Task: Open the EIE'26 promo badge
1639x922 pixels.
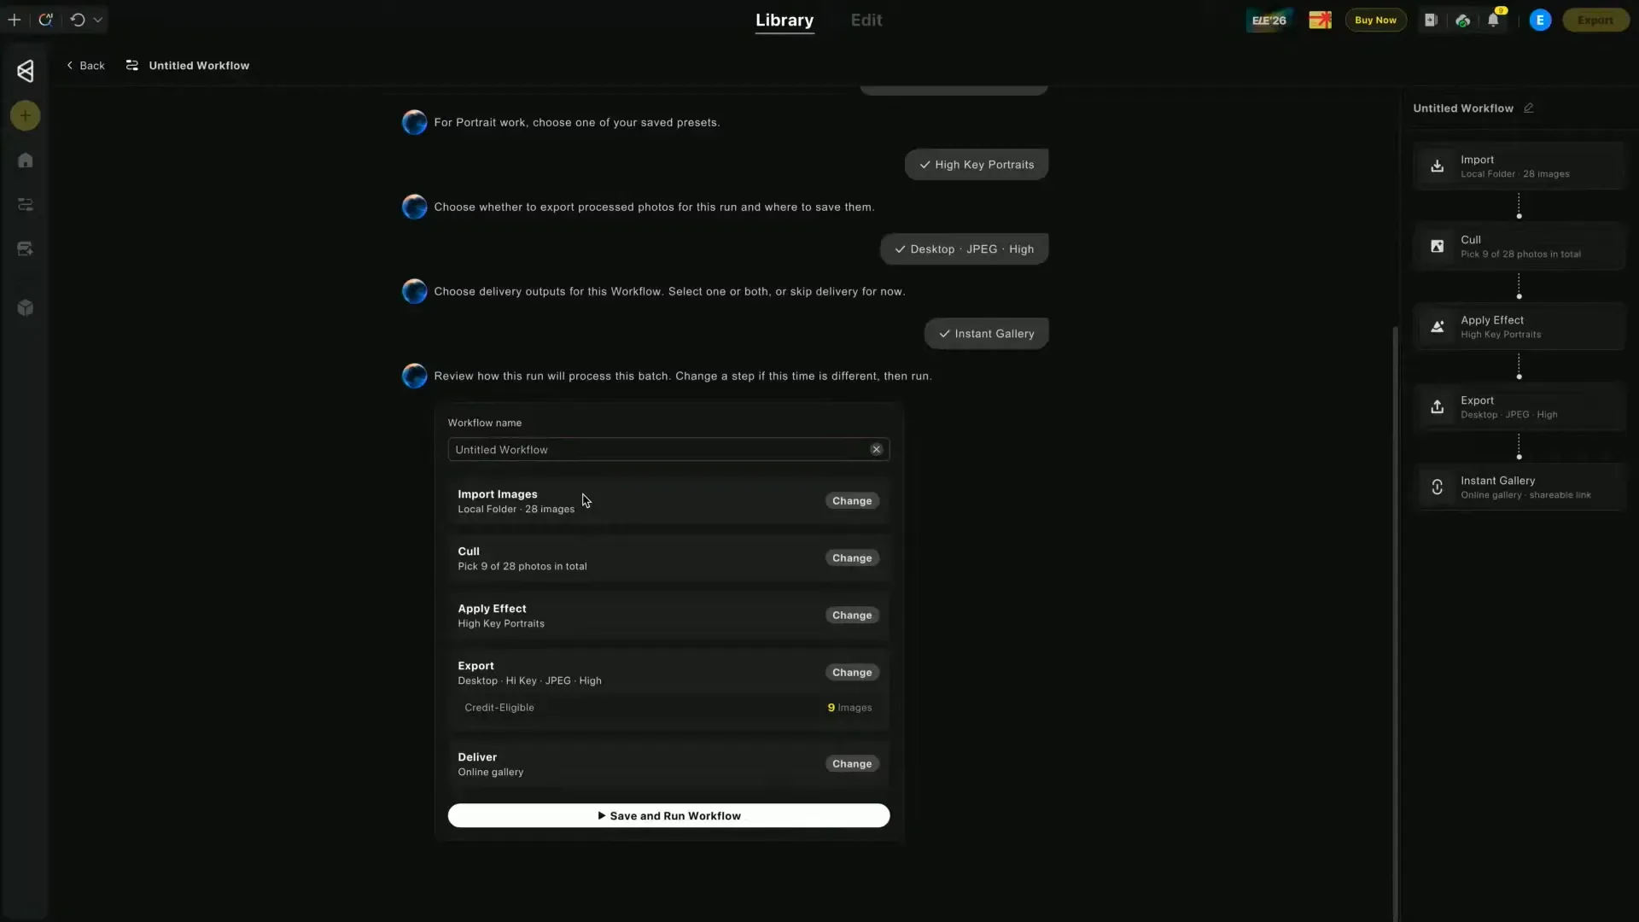Action: click(1269, 20)
